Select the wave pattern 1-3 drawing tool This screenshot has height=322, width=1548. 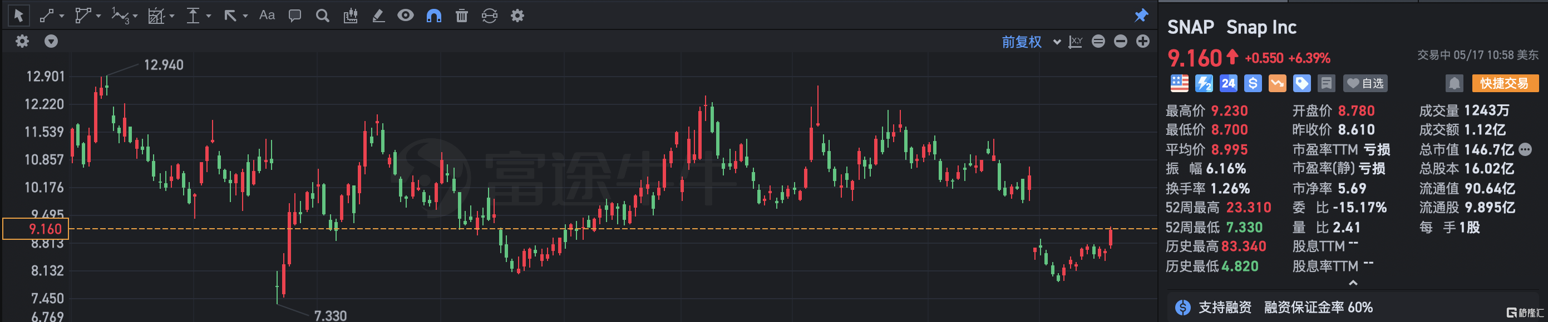click(x=120, y=16)
